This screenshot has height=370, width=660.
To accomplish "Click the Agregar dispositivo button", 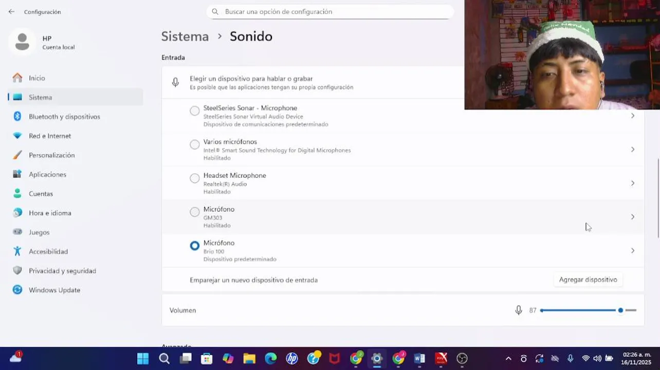I will 588,280.
